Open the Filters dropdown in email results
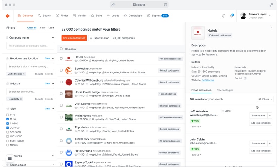Viewport: 279px width, 168px height. coord(265,99)
